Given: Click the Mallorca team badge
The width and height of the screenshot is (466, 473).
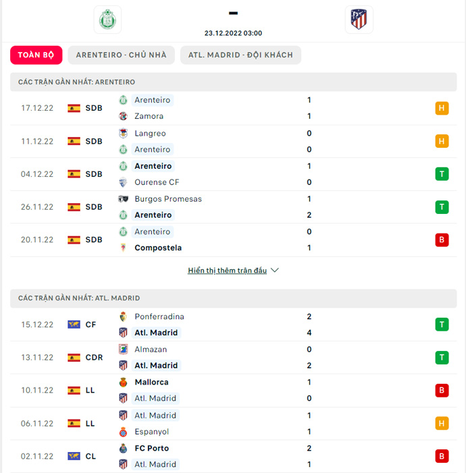Looking at the screenshot, I should point(123,382).
